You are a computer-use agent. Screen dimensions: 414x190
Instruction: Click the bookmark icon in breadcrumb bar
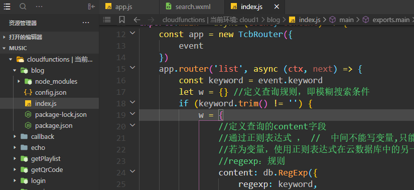tap(122, 20)
